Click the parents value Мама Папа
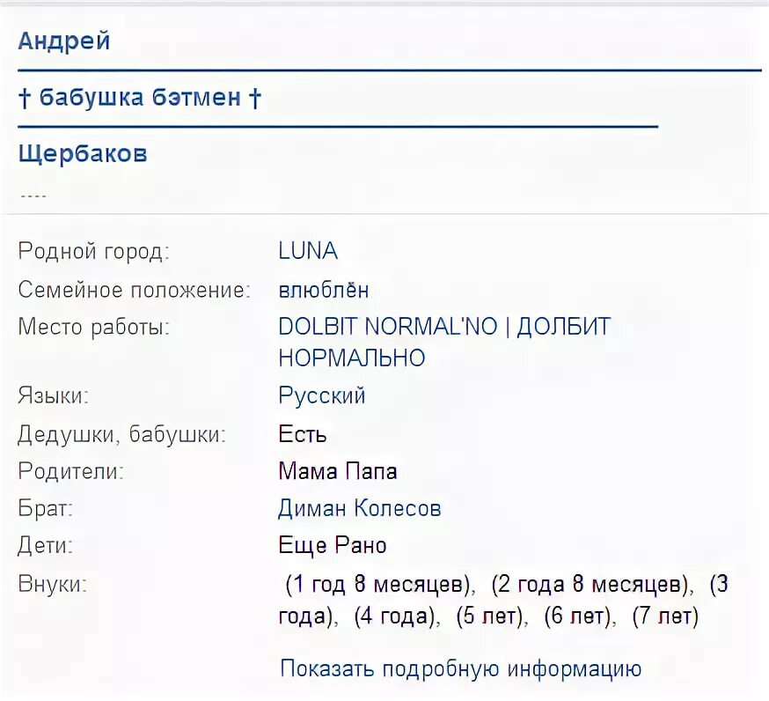 pos(337,471)
